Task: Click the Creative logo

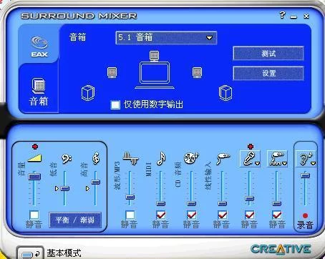Action: [281, 250]
